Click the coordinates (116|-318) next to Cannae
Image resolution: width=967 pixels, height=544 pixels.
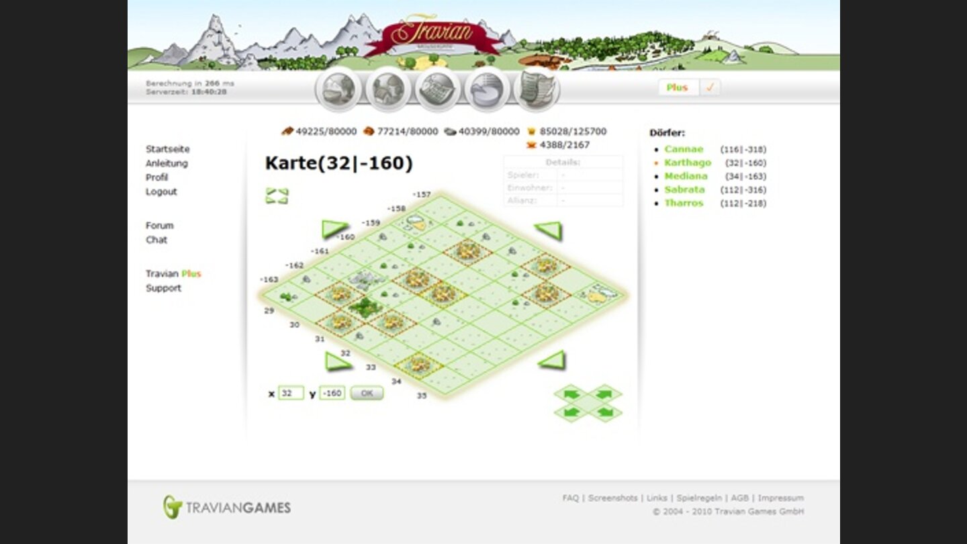pos(743,149)
